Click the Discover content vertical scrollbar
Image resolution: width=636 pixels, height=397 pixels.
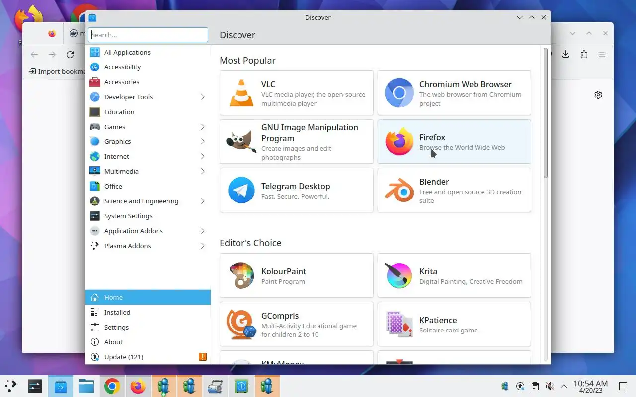pyautogui.click(x=545, y=113)
